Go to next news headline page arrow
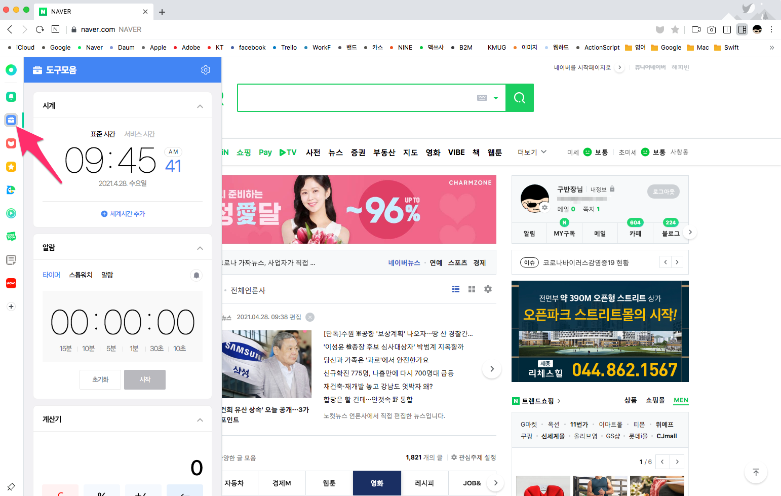The width and height of the screenshot is (781, 496). point(492,369)
